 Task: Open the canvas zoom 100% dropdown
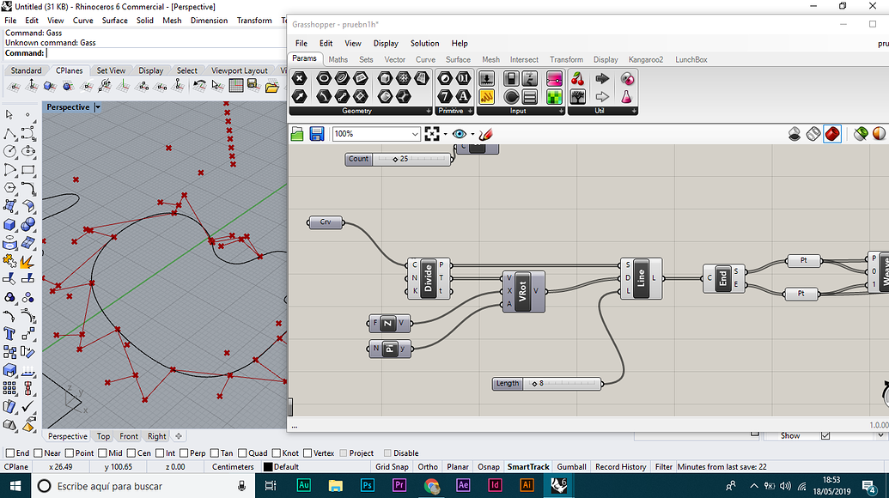point(415,134)
